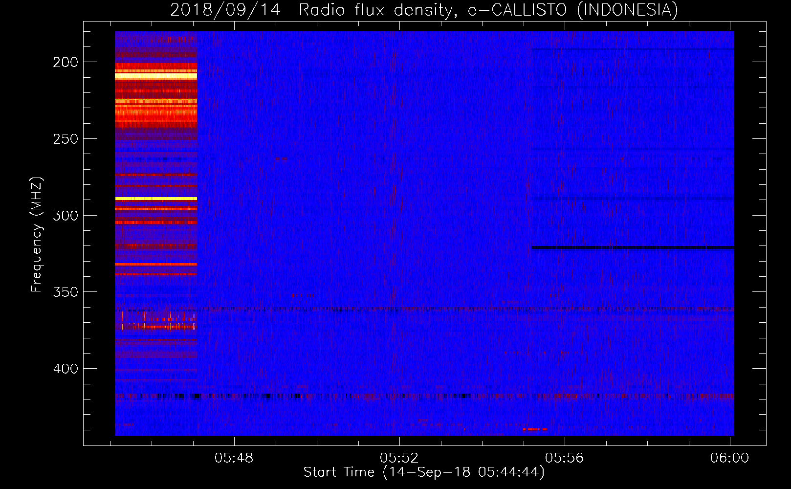Click the 350 frequency tick label
Viewport: 791px width, 489px height.
(x=66, y=292)
